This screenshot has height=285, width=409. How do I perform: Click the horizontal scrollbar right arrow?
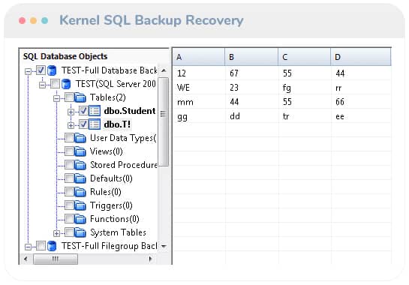(150, 259)
